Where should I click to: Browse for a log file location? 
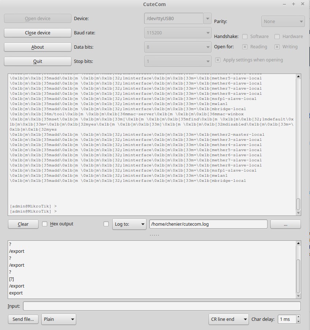click(x=285, y=224)
